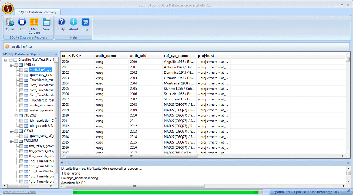Click the SysInfoTools application logo button
Viewport: 353px width, 195px height.
[8, 8]
